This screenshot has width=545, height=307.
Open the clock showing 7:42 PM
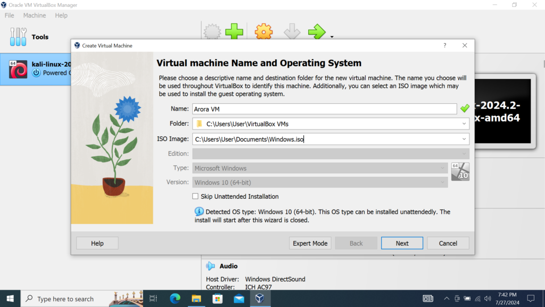click(x=507, y=298)
